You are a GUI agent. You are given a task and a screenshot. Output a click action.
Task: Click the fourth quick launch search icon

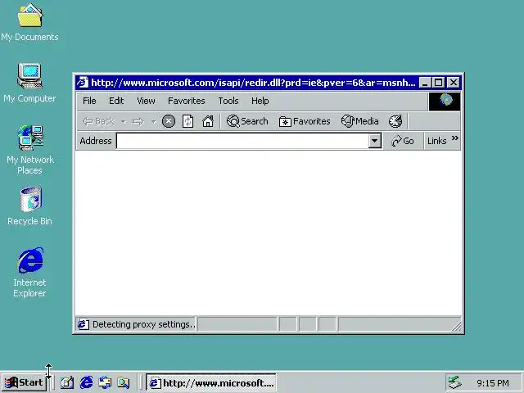pyautogui.click(x=124, y=382)
